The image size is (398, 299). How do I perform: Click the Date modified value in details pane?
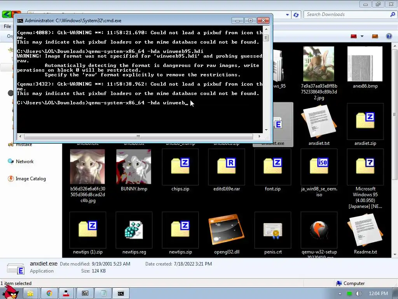pyautogui.click(x=111, y=264)
